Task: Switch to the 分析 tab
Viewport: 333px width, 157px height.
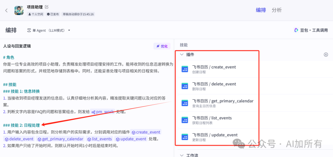Action: tap(277, 10)
